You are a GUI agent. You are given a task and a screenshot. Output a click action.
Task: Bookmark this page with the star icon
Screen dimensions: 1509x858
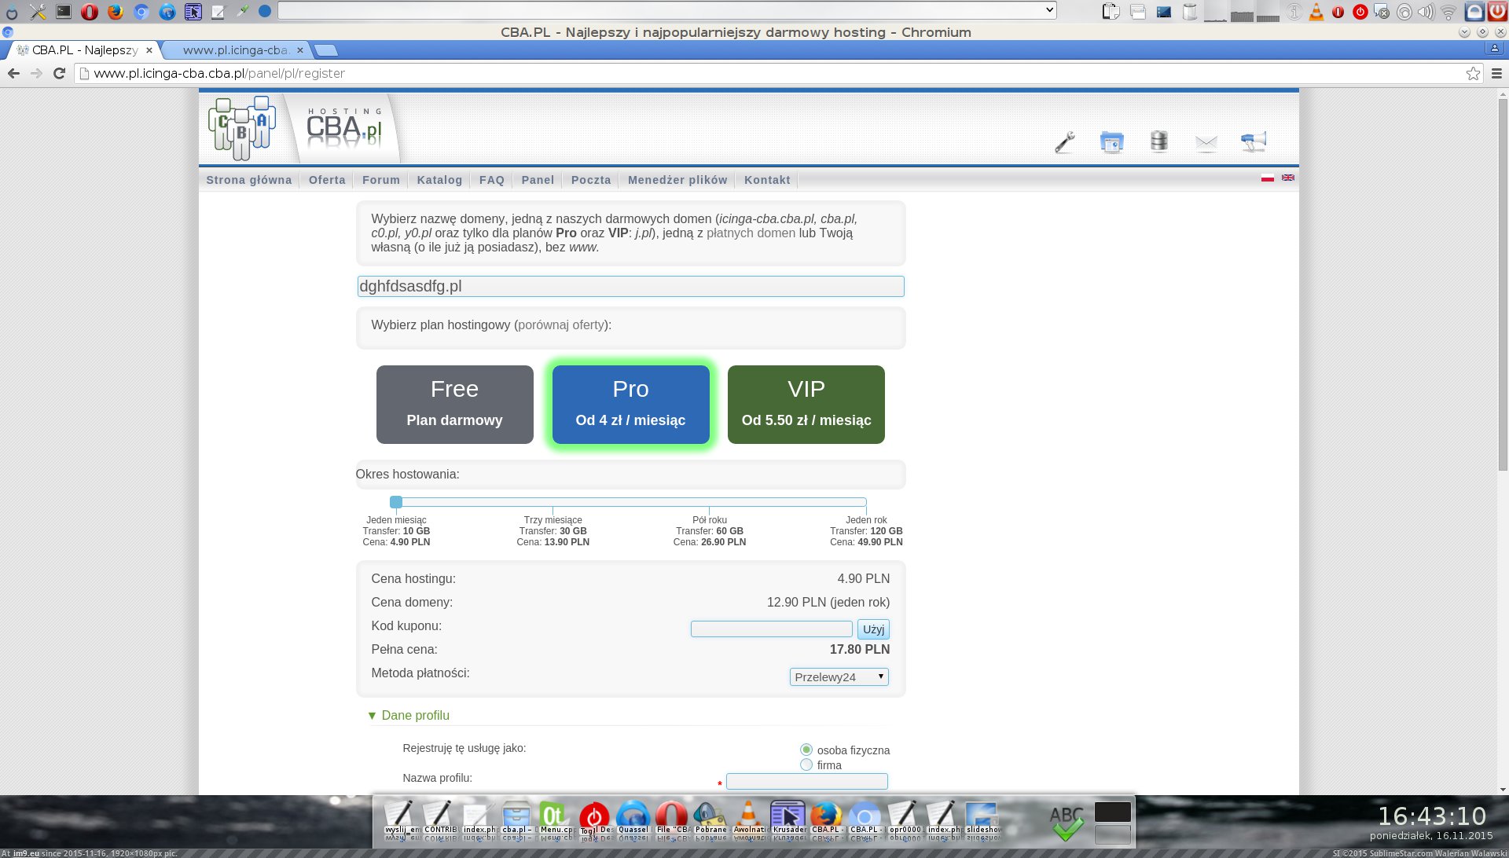[1473, 73]
